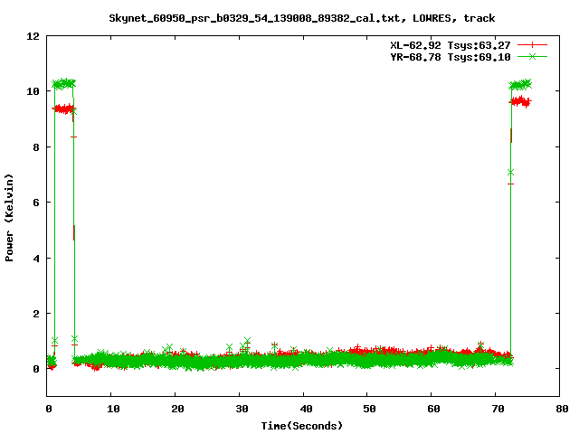Click the 40 tick on time axis
This screenshot has height=434, width=579.
[x=305, y=409]
